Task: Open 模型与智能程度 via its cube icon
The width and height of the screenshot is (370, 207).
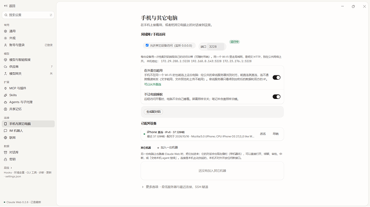Action: click(x=5, y=60)
